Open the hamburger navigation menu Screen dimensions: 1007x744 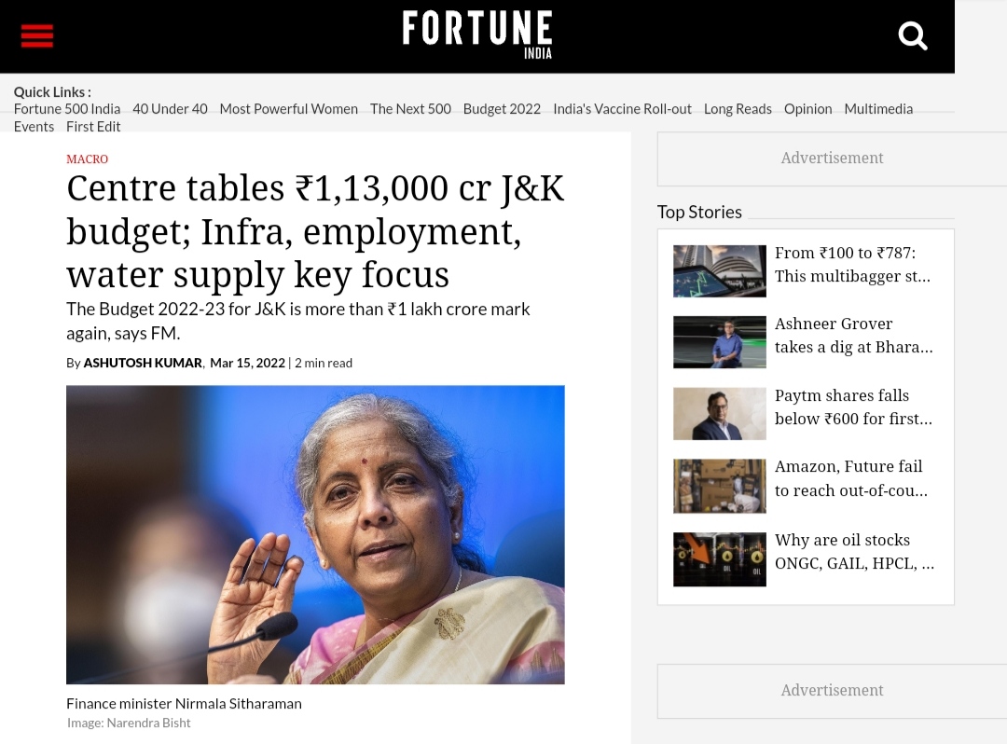tap(36, 35)
